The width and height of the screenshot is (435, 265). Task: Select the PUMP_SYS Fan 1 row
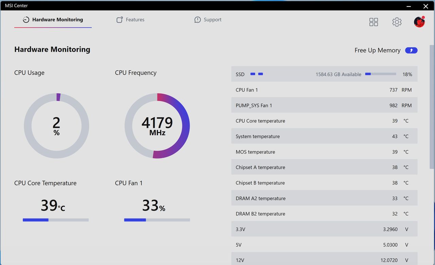324,105
